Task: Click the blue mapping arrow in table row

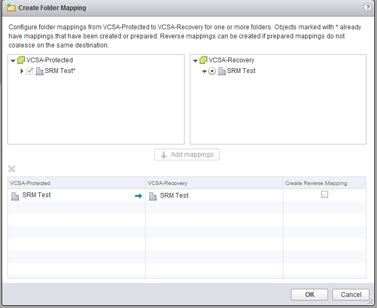Action: 138,196
